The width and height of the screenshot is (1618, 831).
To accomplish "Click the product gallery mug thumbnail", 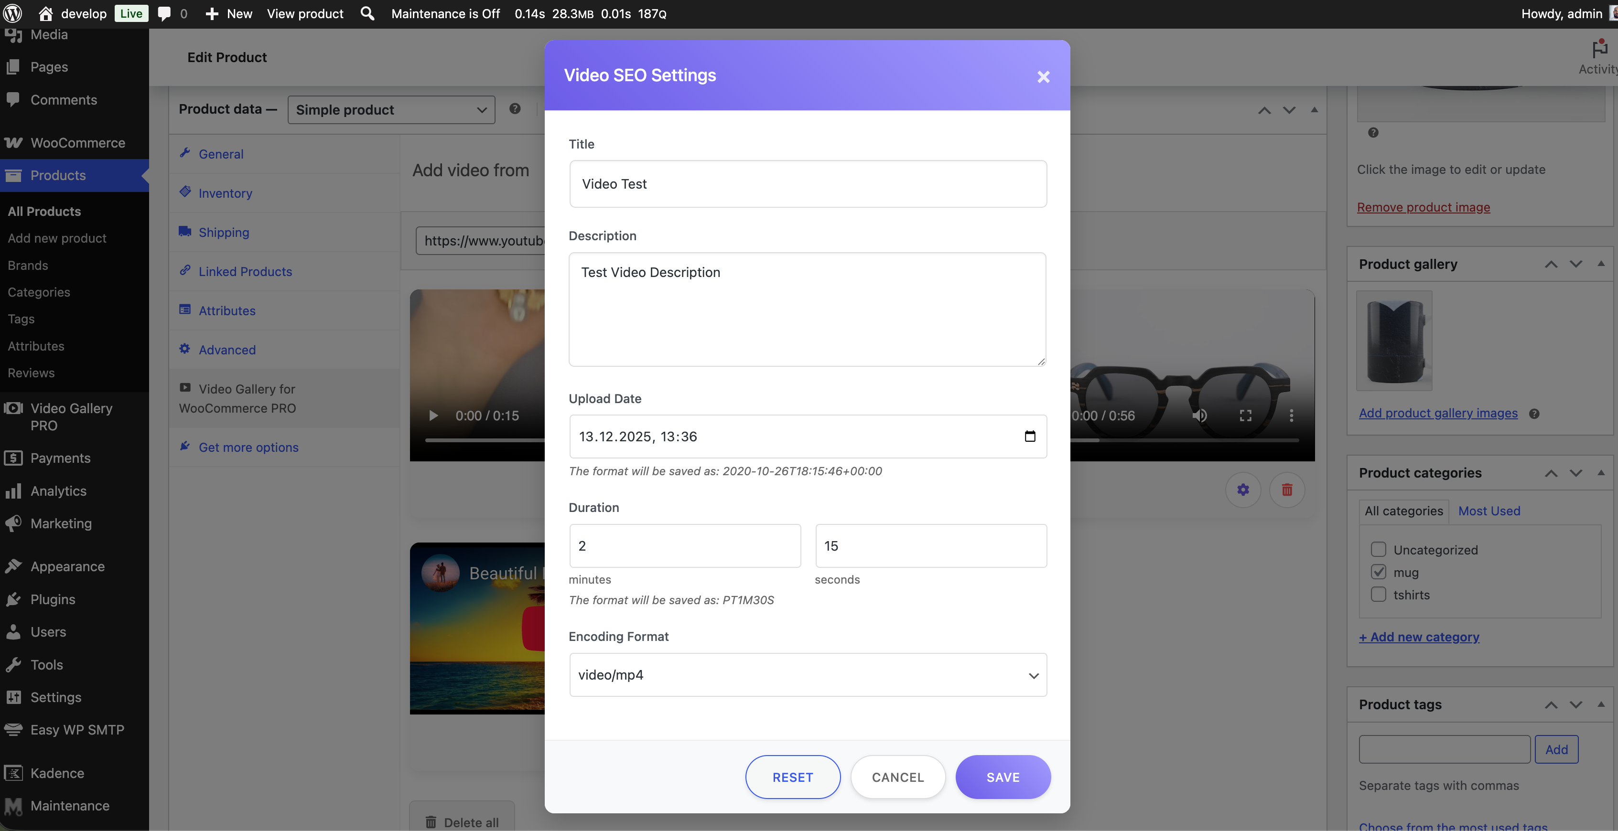I will point(1394,340).
